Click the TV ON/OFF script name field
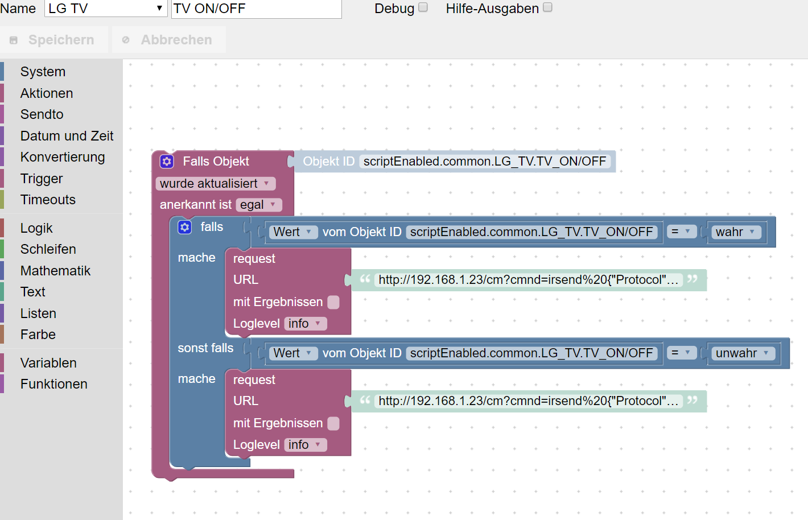 tap(257, 9)
